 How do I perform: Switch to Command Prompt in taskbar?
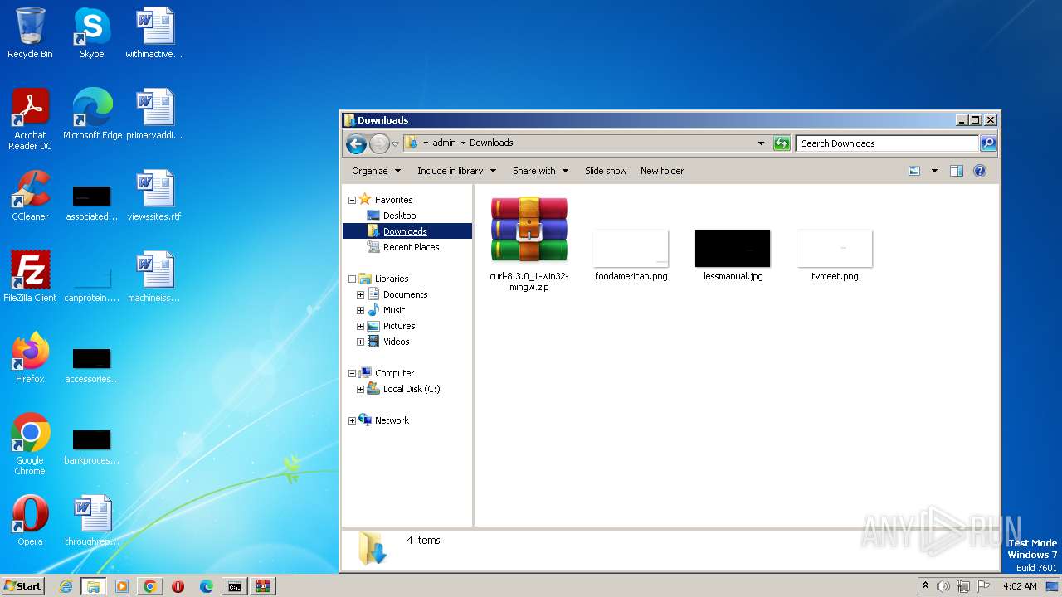[235, 586]
